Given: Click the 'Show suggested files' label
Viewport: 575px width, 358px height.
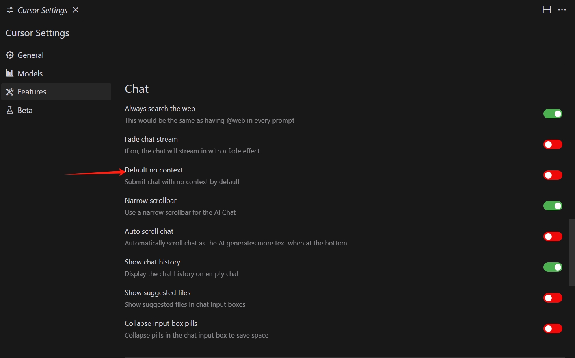Looking at the screenshot, I should click(158, 293).
